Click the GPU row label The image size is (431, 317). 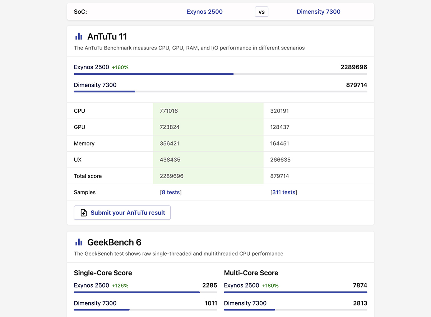(x=79, y=127)
